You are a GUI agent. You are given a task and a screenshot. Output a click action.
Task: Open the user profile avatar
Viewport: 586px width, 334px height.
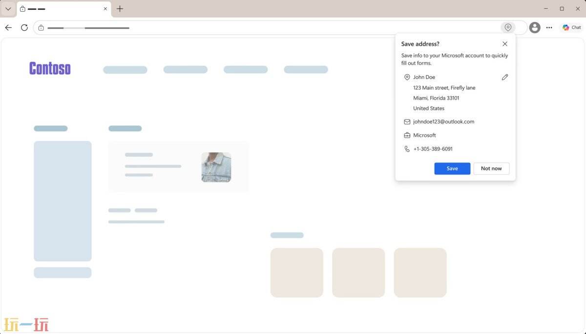[x=535, y=27]
